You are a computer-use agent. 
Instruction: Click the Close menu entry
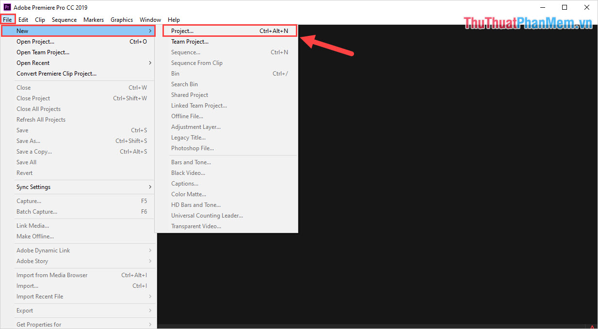point(78,88)
